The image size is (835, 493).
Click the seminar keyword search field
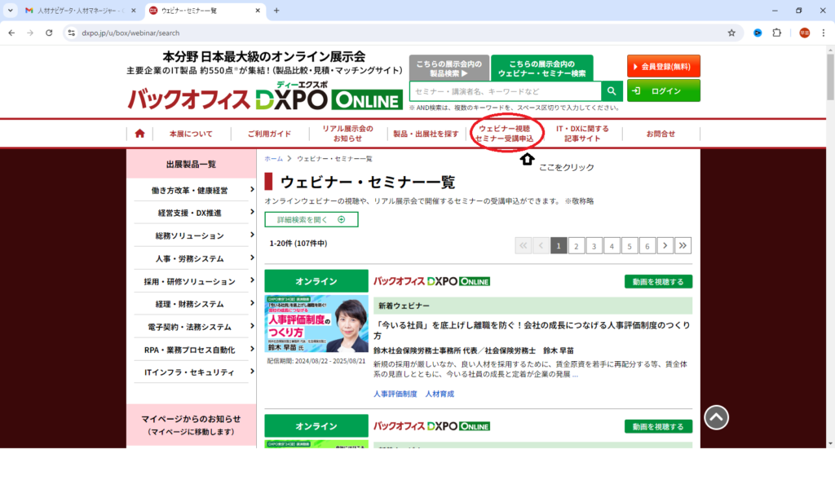click(x=506, y=91)
